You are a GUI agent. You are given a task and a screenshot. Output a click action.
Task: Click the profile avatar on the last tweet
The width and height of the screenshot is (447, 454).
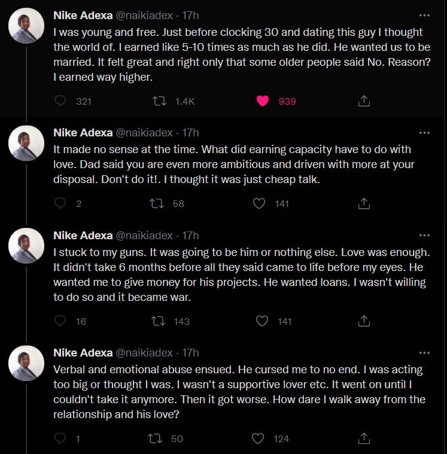tap(26, 363)
